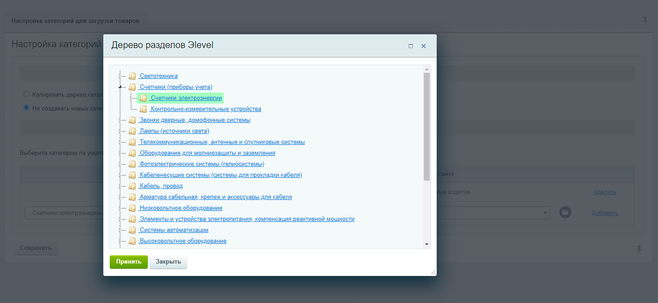The height and width of the screenshot is (303, 658).
Task: Click the folder icon of Счетчики электроэнергии
Action: pos(143,98)
